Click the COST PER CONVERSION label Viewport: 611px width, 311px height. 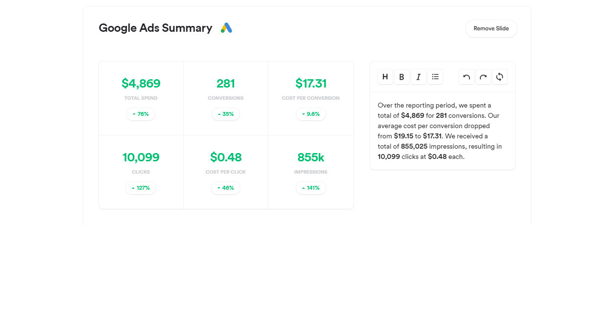click(311, 98)
